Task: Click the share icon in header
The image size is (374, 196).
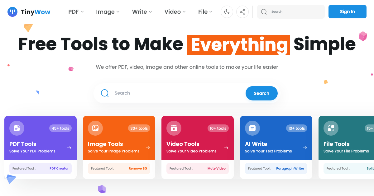Action: point(242,12)
